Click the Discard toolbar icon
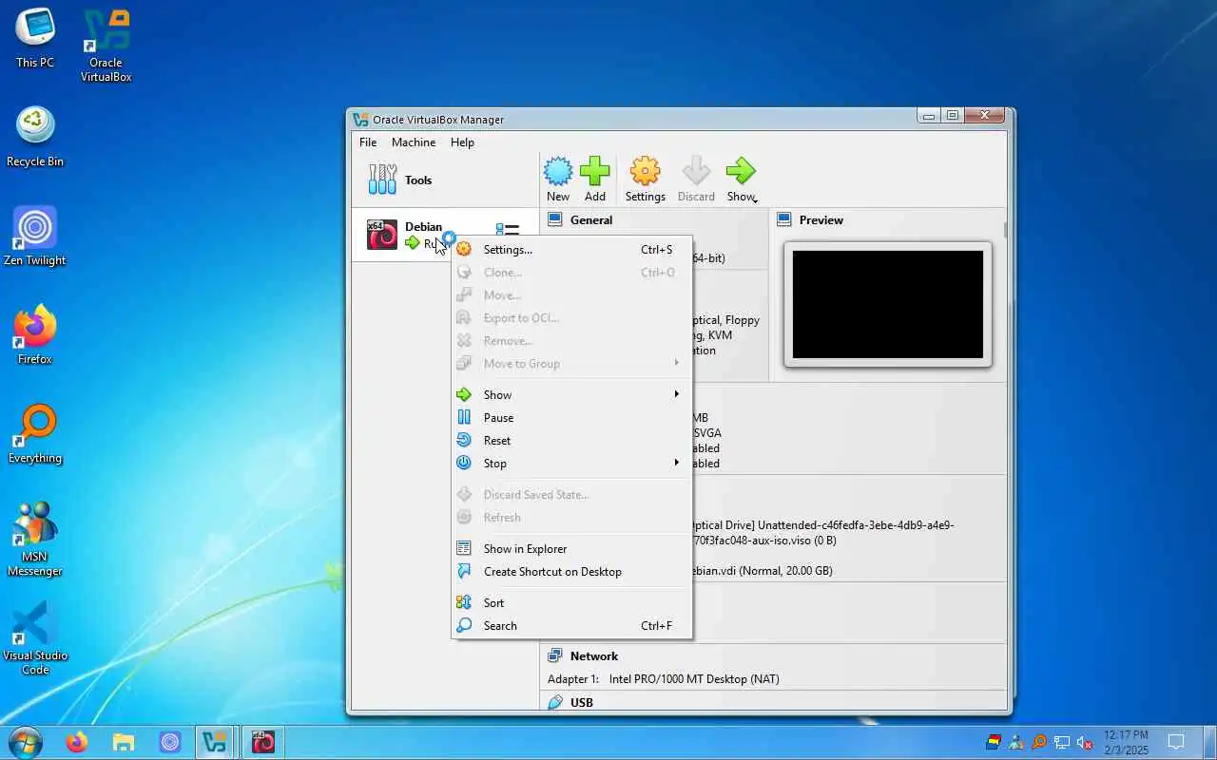The height and width of the screenshot is (760, 1217). coord(696,172)
